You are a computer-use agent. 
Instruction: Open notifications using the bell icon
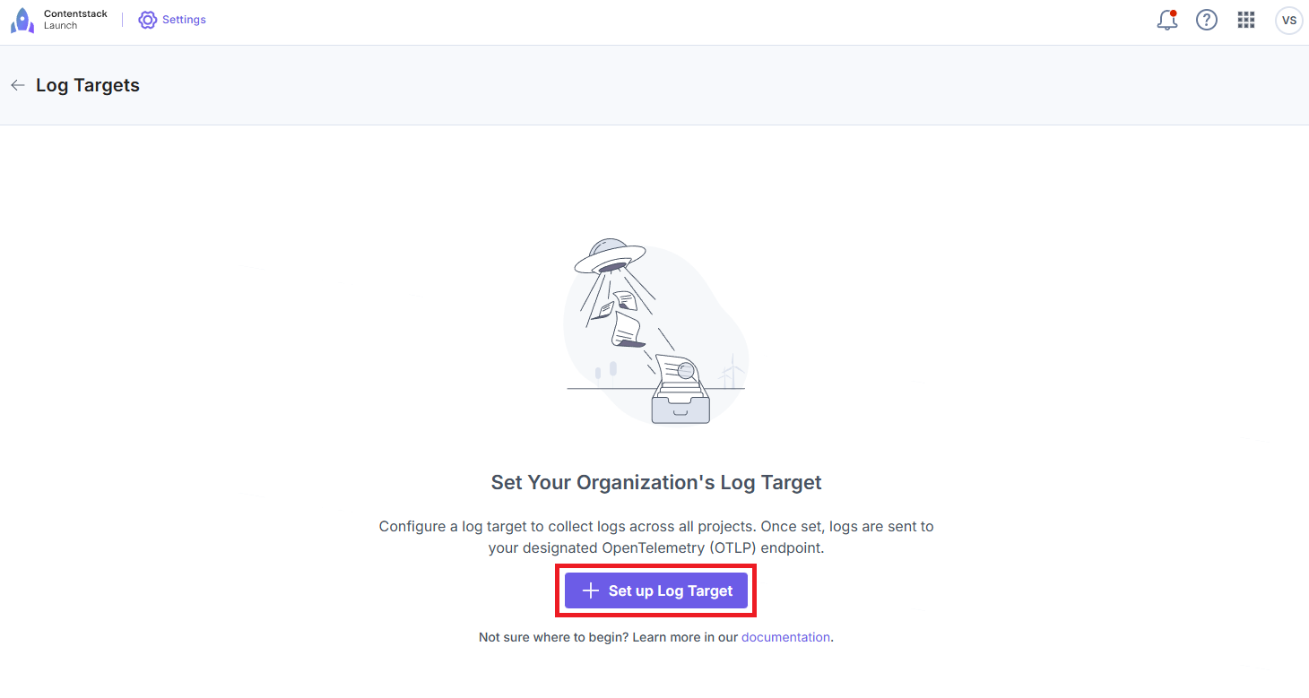[1166, 20]
